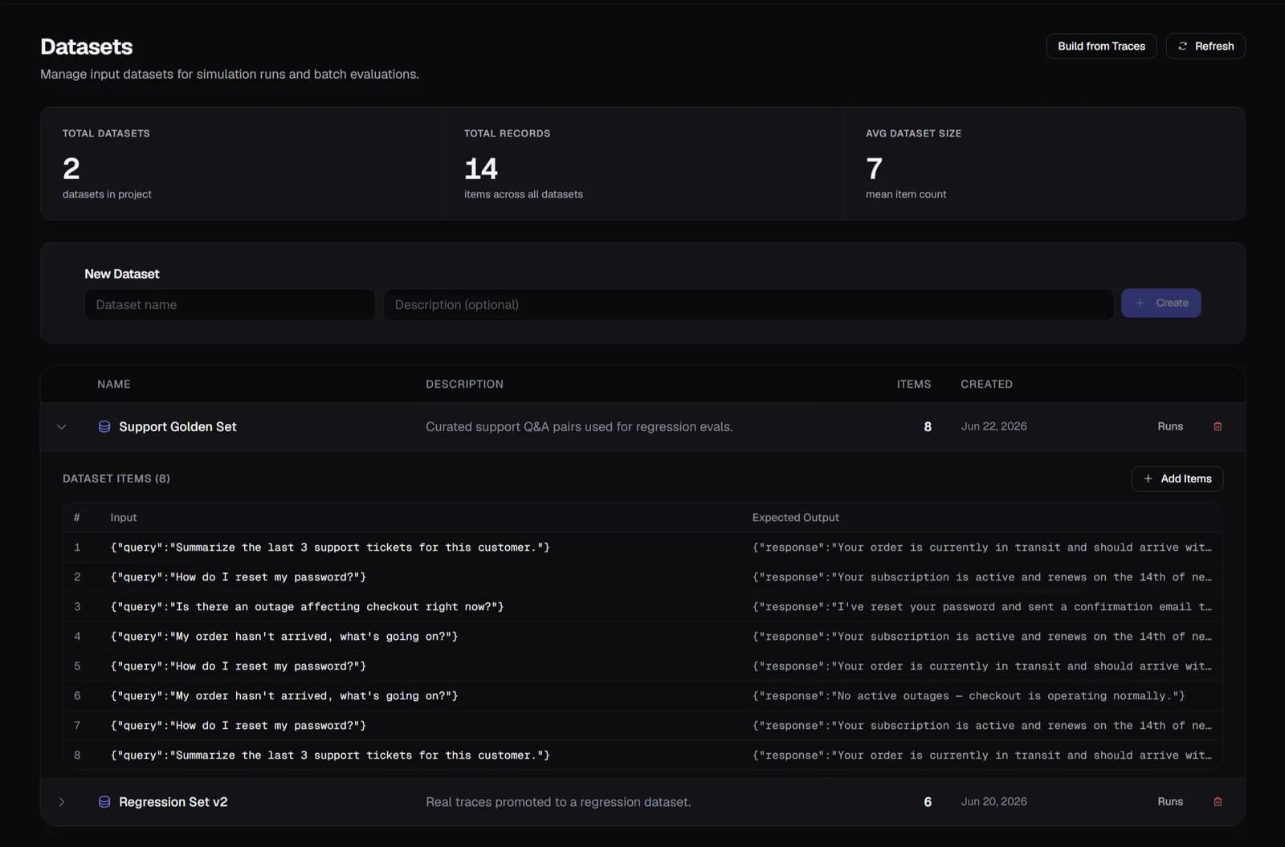This screenshot has height=847, width=1285.
Task: Focus the Dataset name field
Action: 230,304
